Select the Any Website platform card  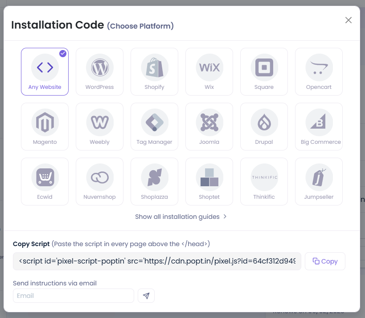[45, 71]
